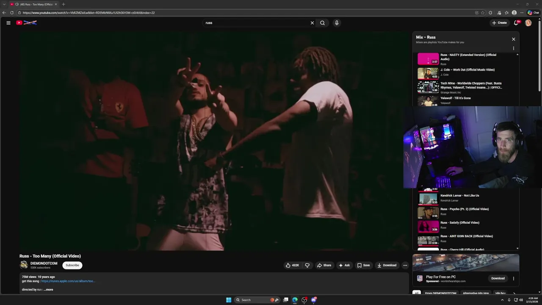Click the address bar URL
542x305 pixels.
(x=89, y=13)
